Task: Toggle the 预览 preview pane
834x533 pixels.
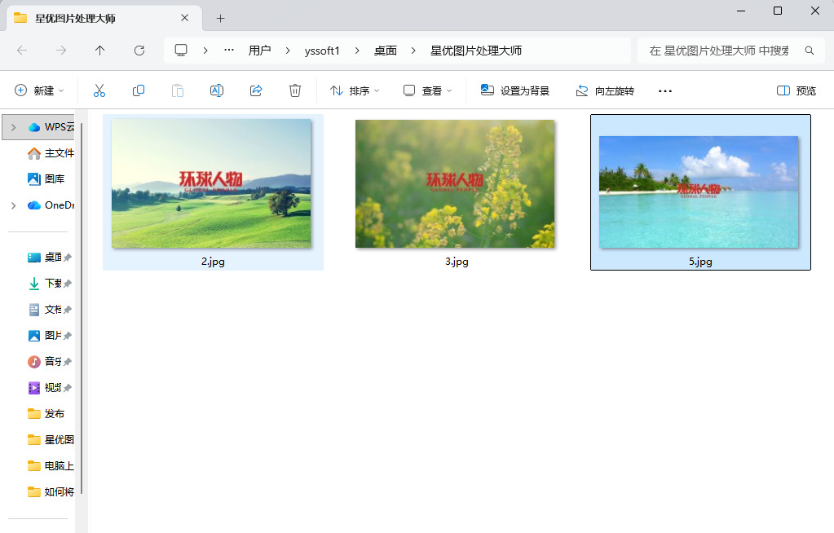Action: tap(796, 90)
